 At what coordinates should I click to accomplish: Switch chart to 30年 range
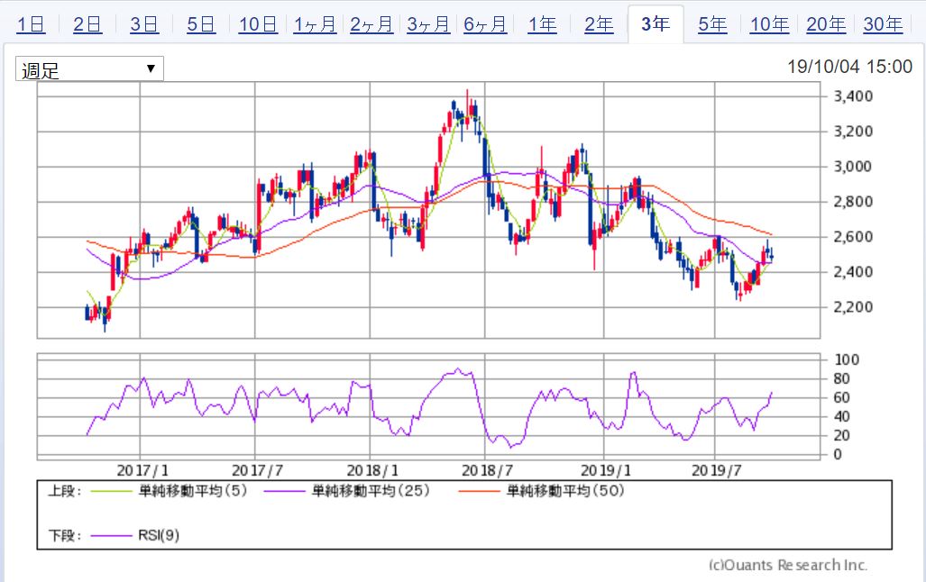(x=883, y=25)
